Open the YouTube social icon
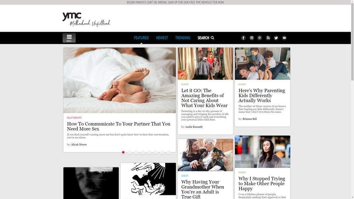 (284, 38)
